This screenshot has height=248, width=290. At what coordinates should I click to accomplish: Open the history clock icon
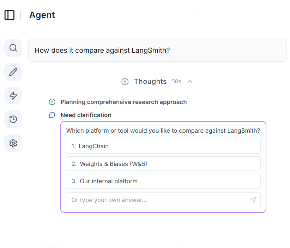click(13, 119)
